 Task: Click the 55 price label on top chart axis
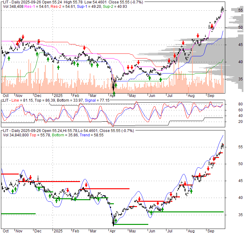[241, 10]
